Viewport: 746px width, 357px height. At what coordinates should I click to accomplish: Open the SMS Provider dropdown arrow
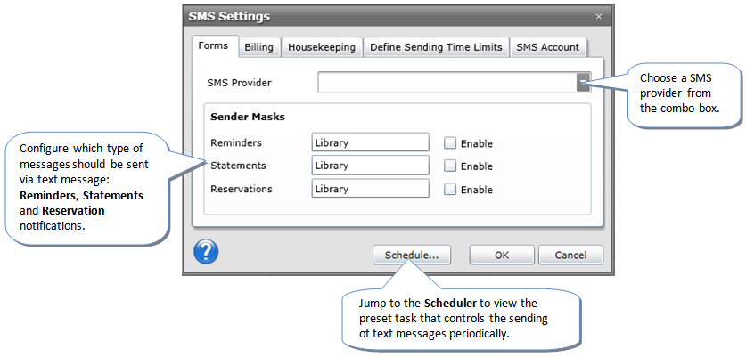tap(582, 83)
